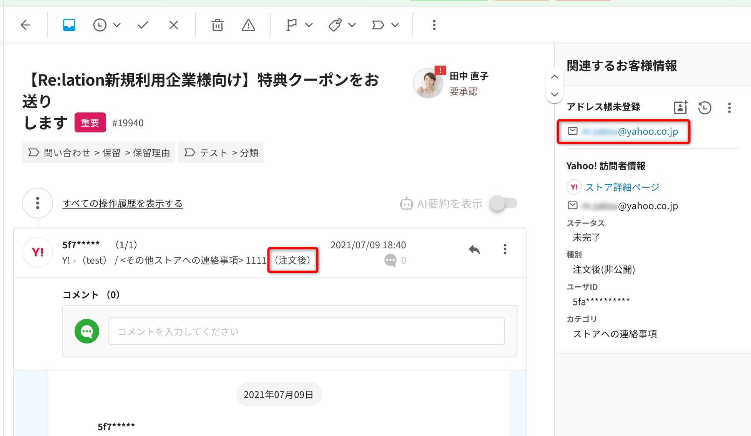
Task: Click the X no-action-needed icon
Action: tap(174, 25)
